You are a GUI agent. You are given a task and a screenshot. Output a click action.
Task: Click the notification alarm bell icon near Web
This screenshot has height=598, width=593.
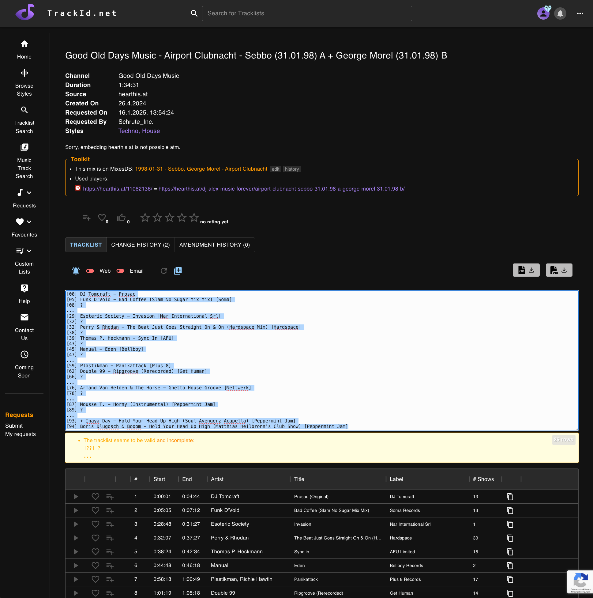click(76, 271)
